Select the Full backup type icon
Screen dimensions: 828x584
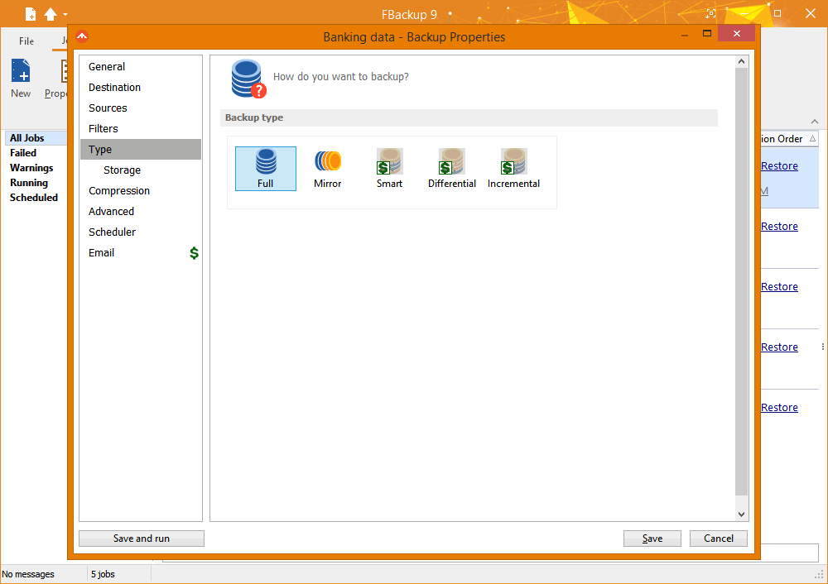click(266, 168)
